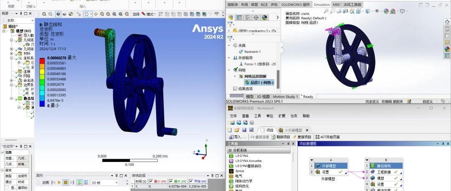This screenshot has width=451, height=191.
Task: Click 刷新项目 in Workbench toolbar
Action: click(x=281, y=137)
